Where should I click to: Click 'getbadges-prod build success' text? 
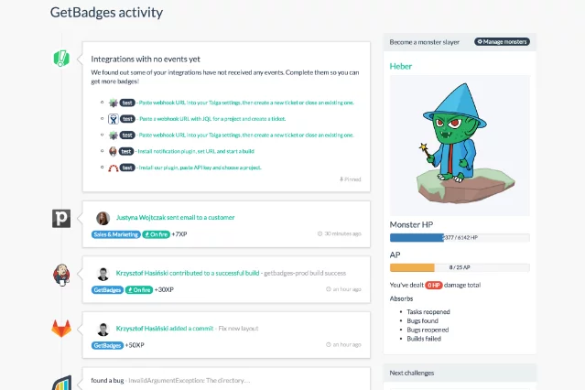(305, 273)
